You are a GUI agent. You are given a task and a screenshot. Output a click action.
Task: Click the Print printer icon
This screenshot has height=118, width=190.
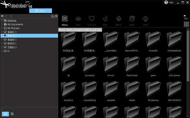point(145,21)
